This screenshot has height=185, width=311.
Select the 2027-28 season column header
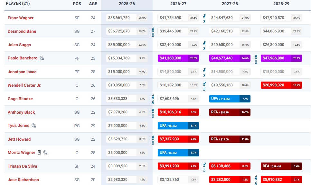click(x=230, y=4)
